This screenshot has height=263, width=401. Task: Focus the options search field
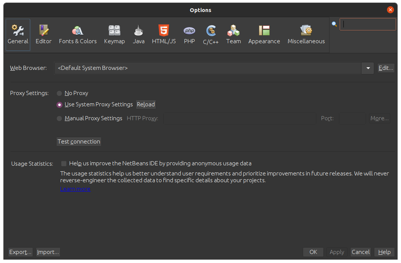click(x=368, y=24)
